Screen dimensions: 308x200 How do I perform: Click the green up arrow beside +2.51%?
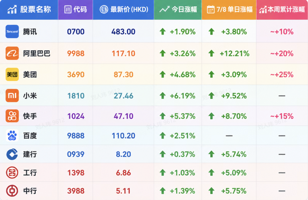click(163, 135)
